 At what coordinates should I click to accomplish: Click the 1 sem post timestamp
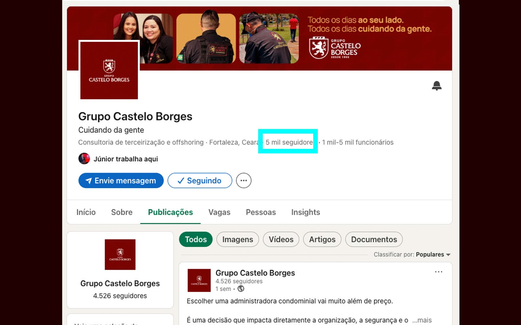(x=223, y=289)
